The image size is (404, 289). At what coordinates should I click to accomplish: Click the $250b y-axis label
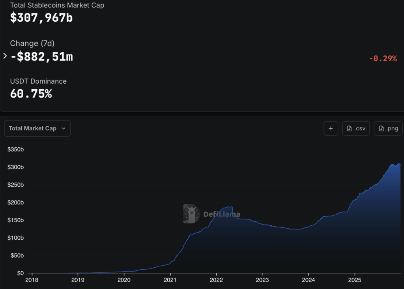click(x=15, y=185)
